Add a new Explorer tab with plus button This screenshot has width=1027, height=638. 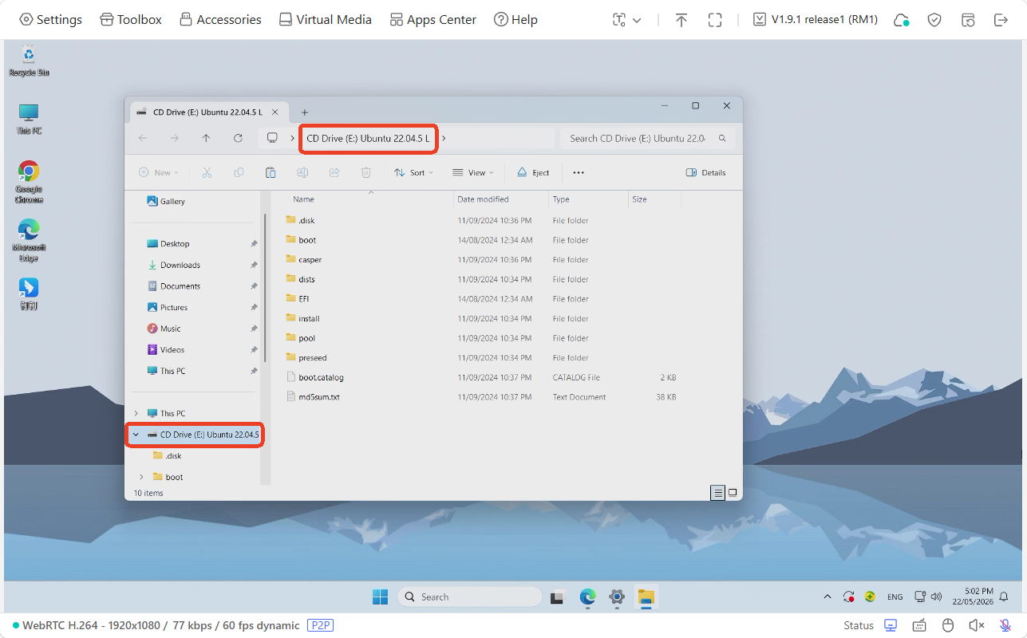(x=304, y=112)
